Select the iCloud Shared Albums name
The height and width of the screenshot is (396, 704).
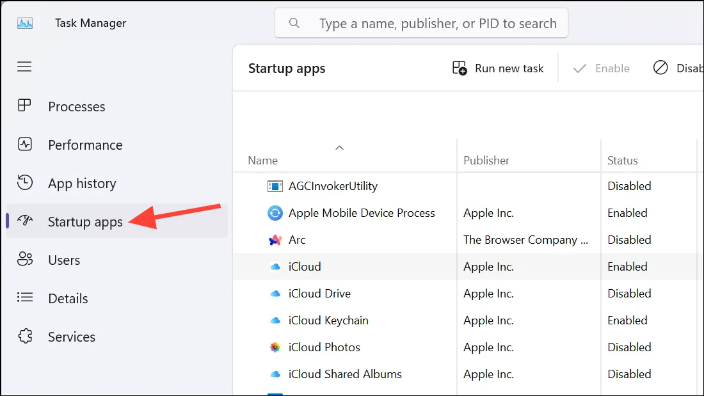pyautogui.click(x=345, y=374)
